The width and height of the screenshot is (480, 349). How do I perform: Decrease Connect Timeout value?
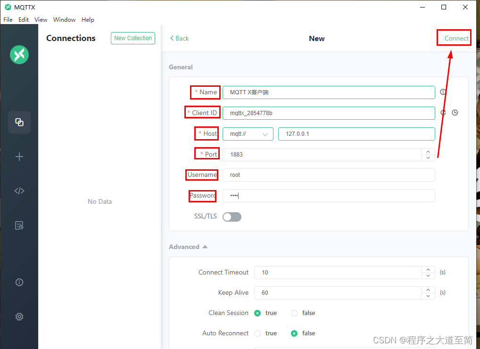click(428, 275)
